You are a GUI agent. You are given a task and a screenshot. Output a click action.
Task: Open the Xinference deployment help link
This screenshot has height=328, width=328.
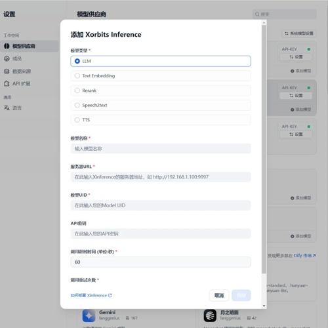pyautogui.click(x=91, y=295)
